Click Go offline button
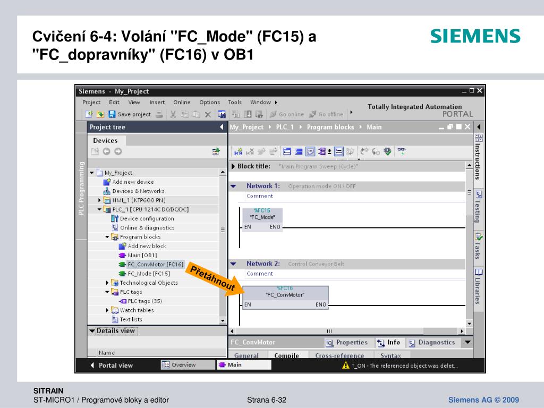 coord(326,114)
